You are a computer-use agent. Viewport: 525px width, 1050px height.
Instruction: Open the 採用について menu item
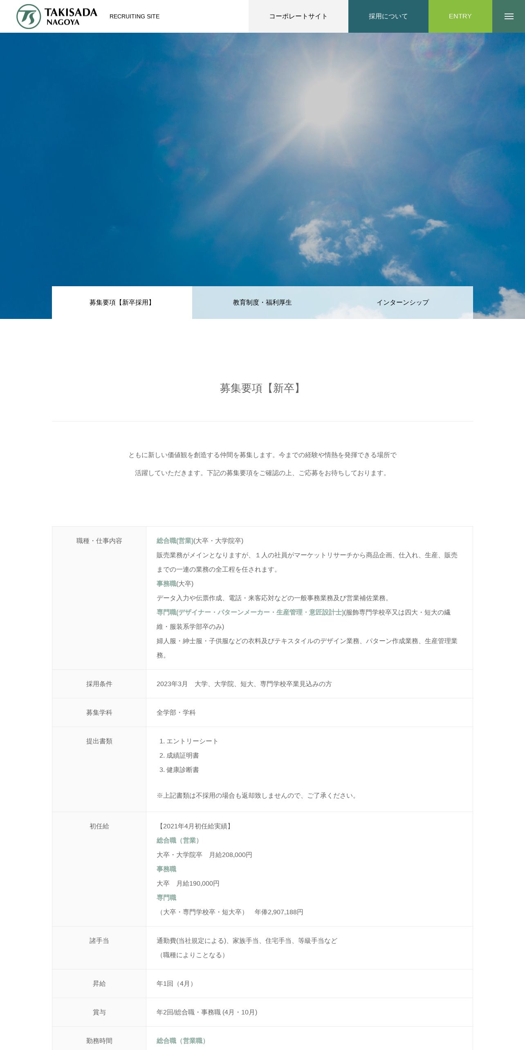(388, 16)
